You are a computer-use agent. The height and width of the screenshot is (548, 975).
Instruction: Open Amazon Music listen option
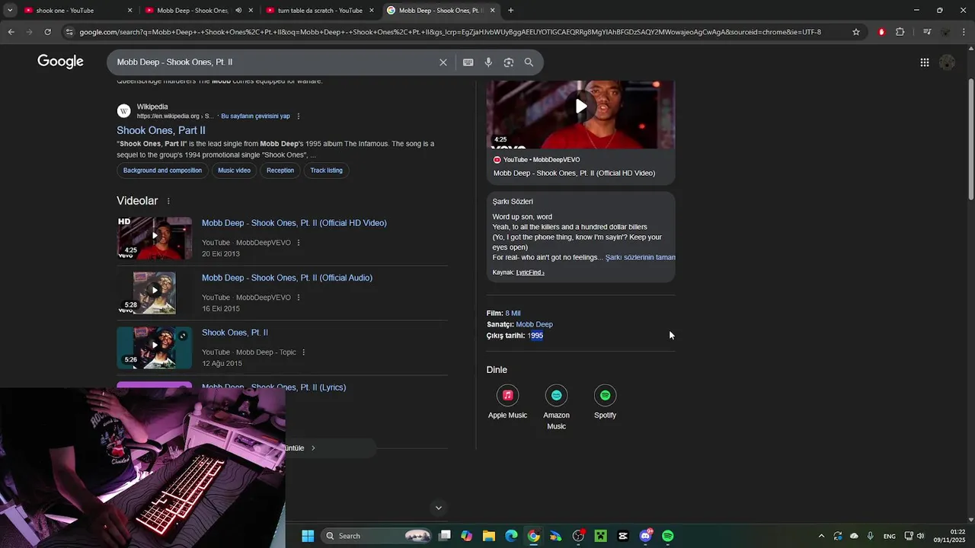(556, 408)
